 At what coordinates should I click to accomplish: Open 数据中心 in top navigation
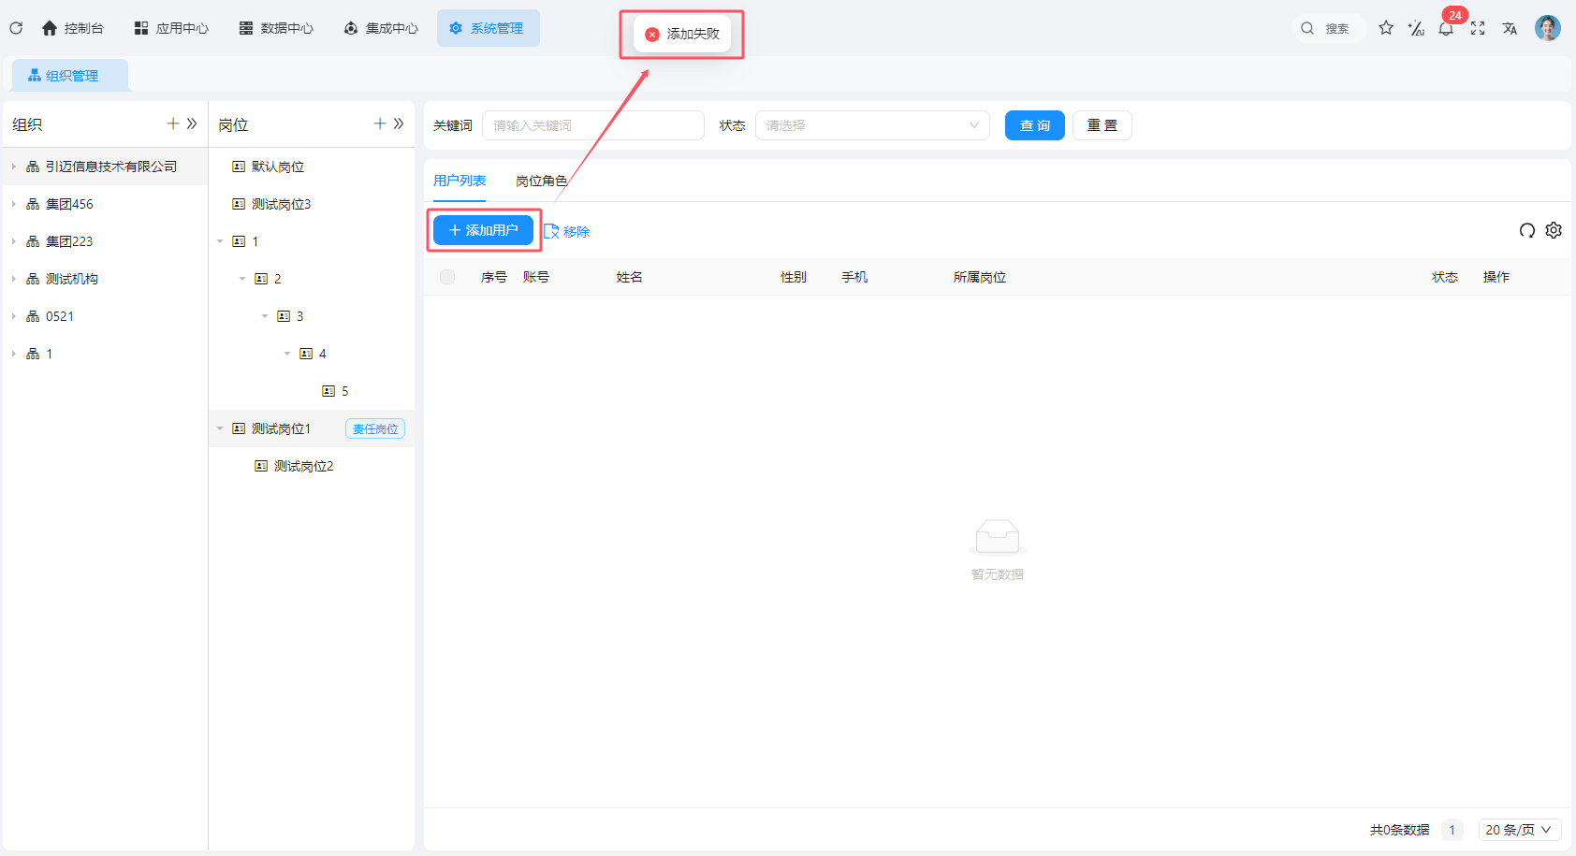pos(277,28)
